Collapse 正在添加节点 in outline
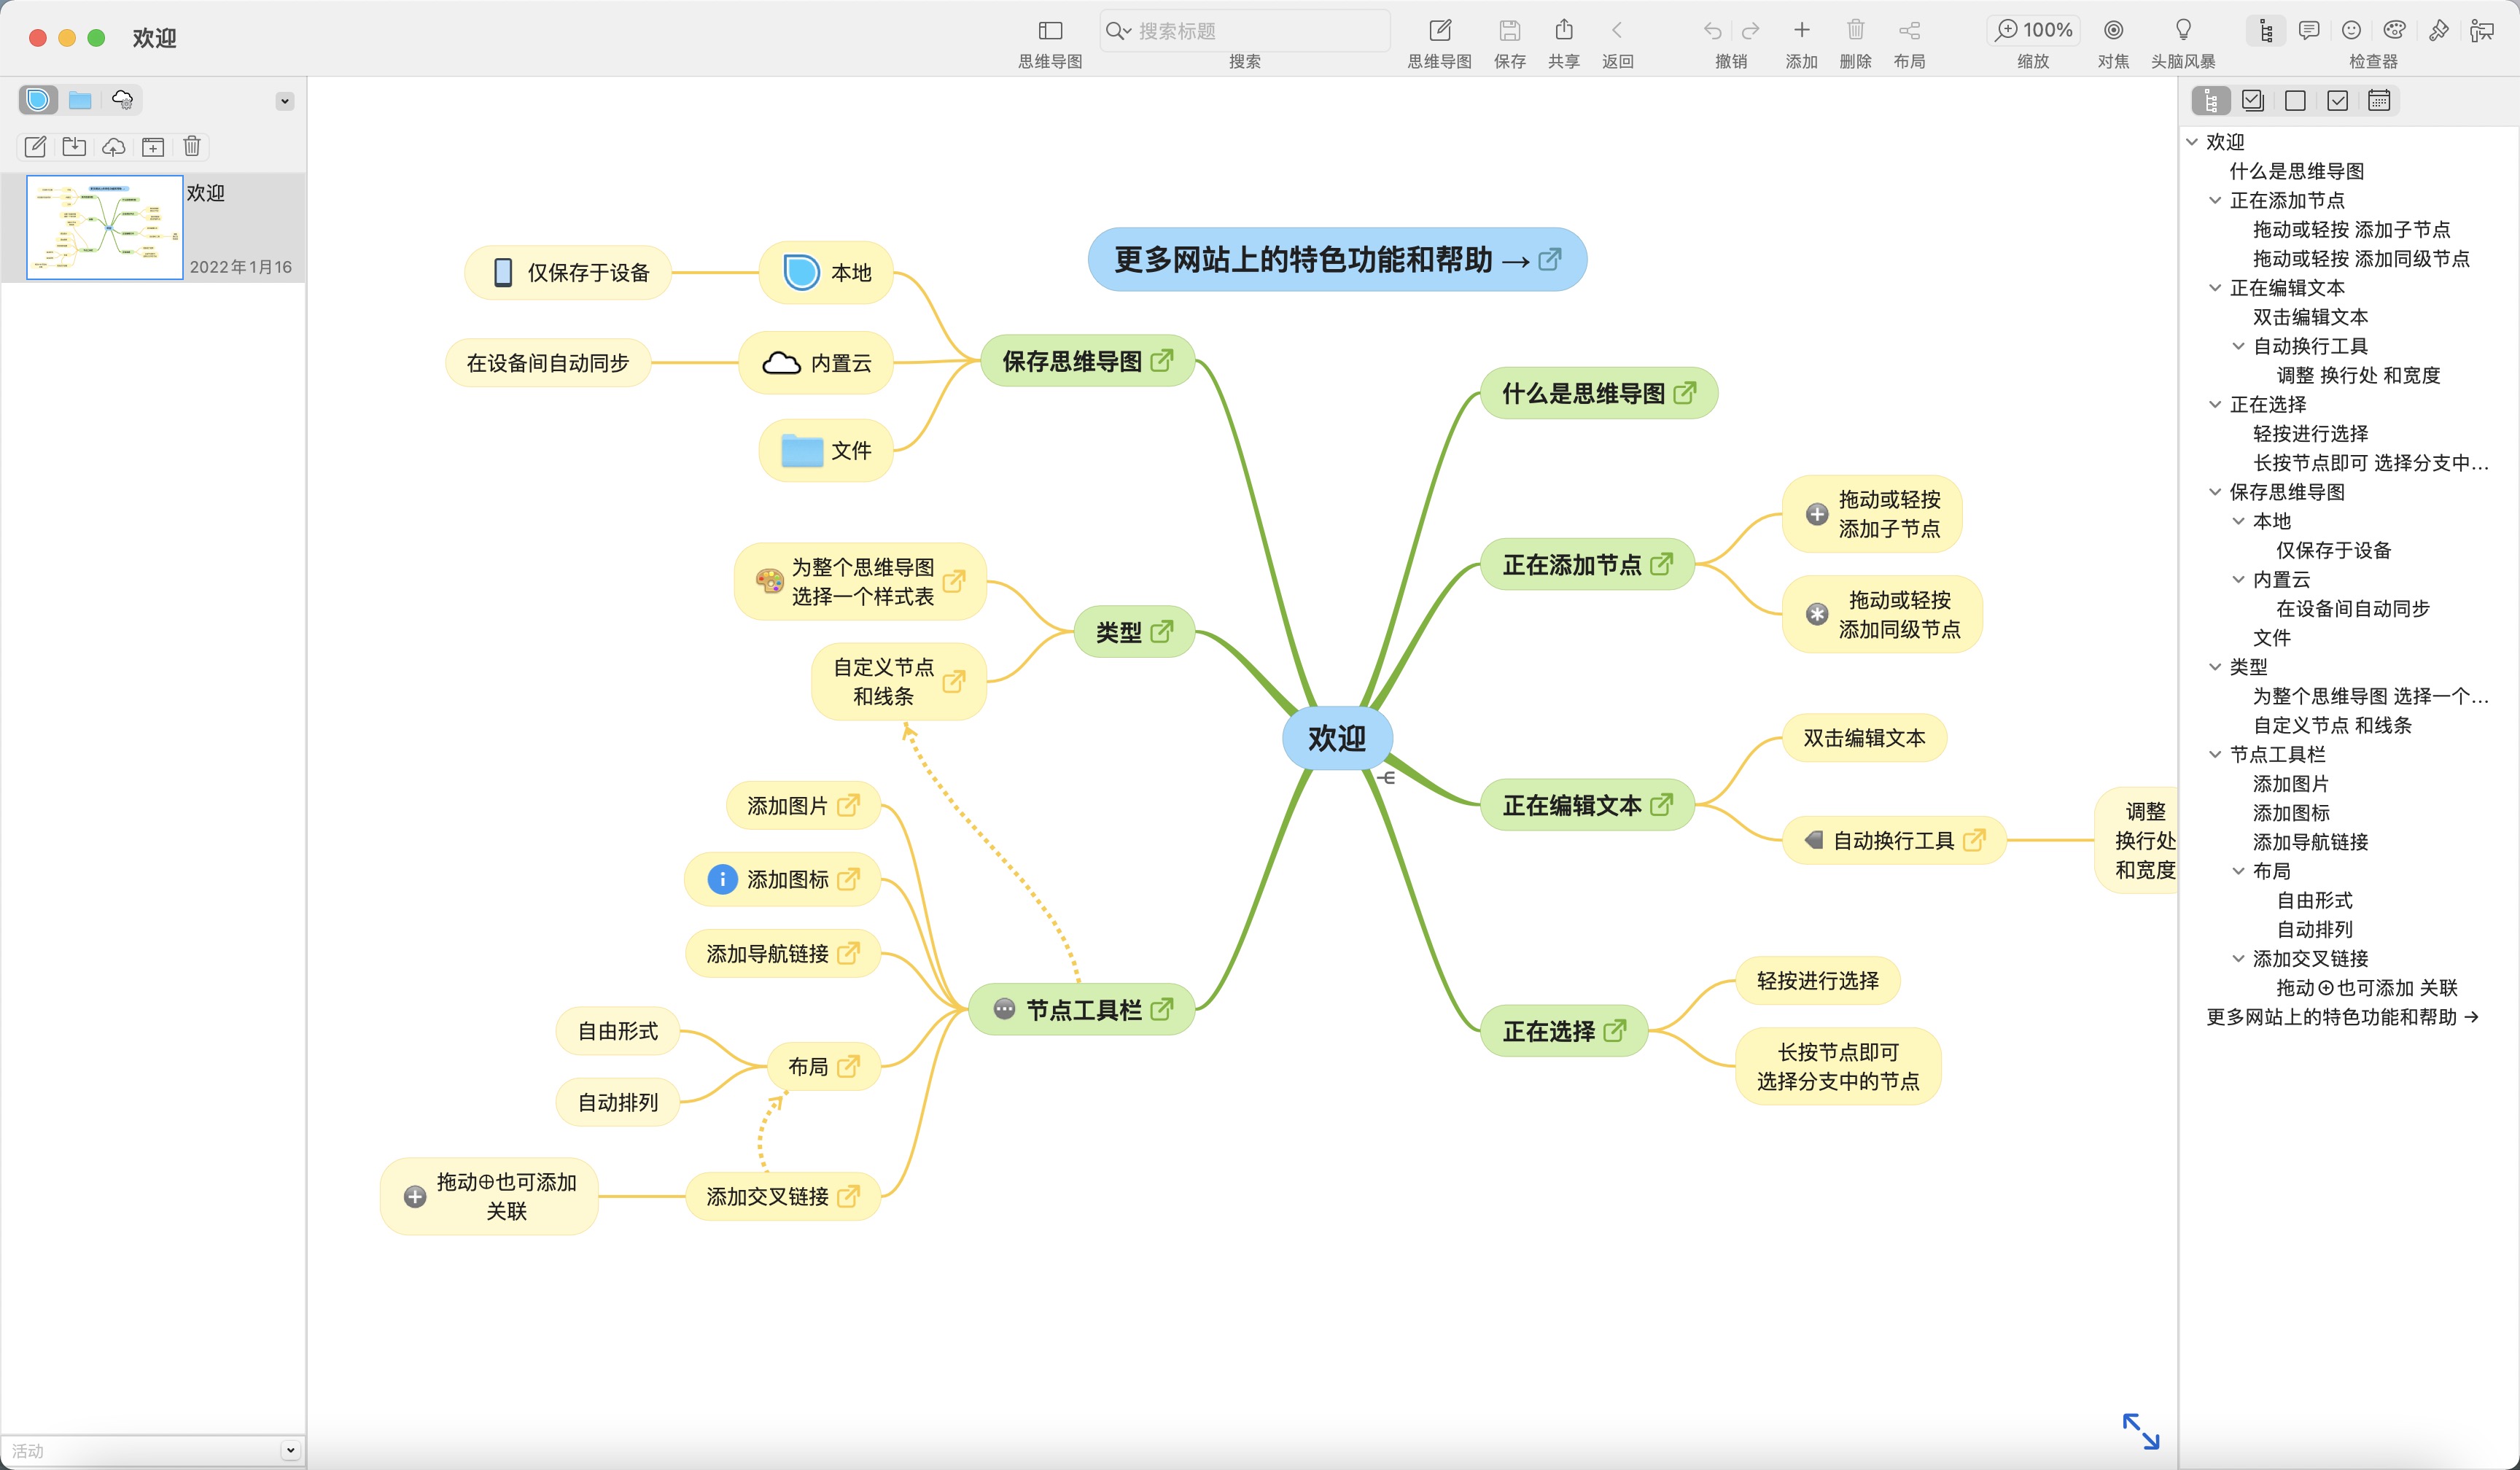The height and width of the screenshot is (1470, 2520). pos(2215,200)
